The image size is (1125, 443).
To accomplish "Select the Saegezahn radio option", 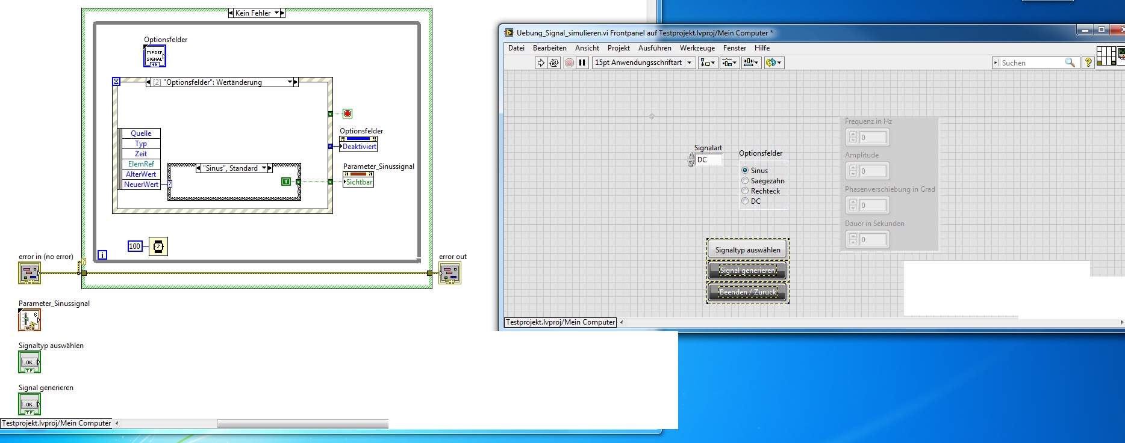I will (x=745, y=181).
